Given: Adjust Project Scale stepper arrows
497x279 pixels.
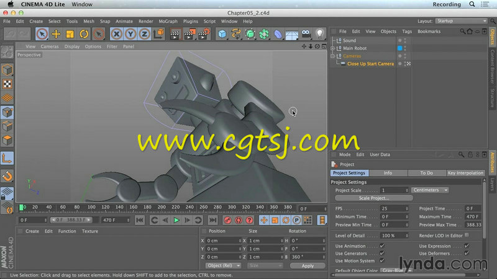Looking at the screenshot, I should [407, 190].
